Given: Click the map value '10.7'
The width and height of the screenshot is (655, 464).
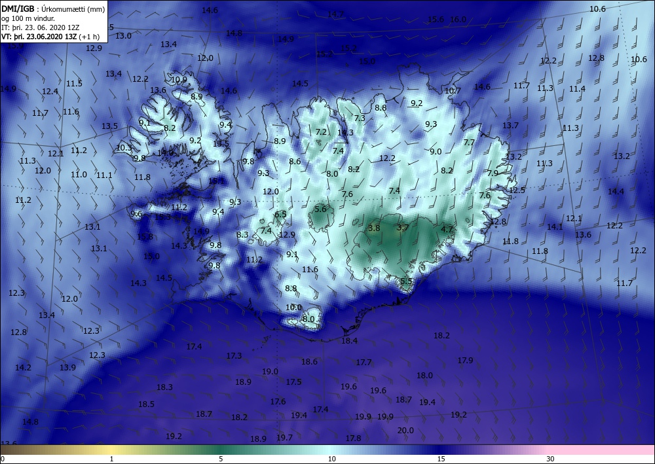Looking at the screenshot, I should 453,90.
